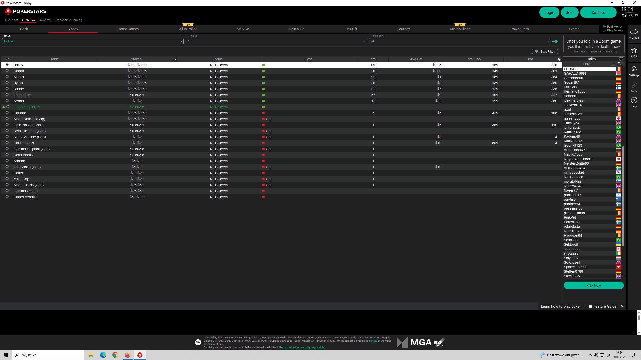This screenshot has width=641, height=360.
Task: Open Firefox from taskbar
Action: [x=127, y=355]
